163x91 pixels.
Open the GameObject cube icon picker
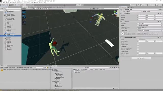(121, 10)
